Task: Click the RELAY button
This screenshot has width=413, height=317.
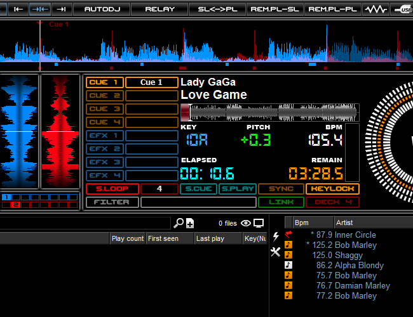Action: point(160,10)
